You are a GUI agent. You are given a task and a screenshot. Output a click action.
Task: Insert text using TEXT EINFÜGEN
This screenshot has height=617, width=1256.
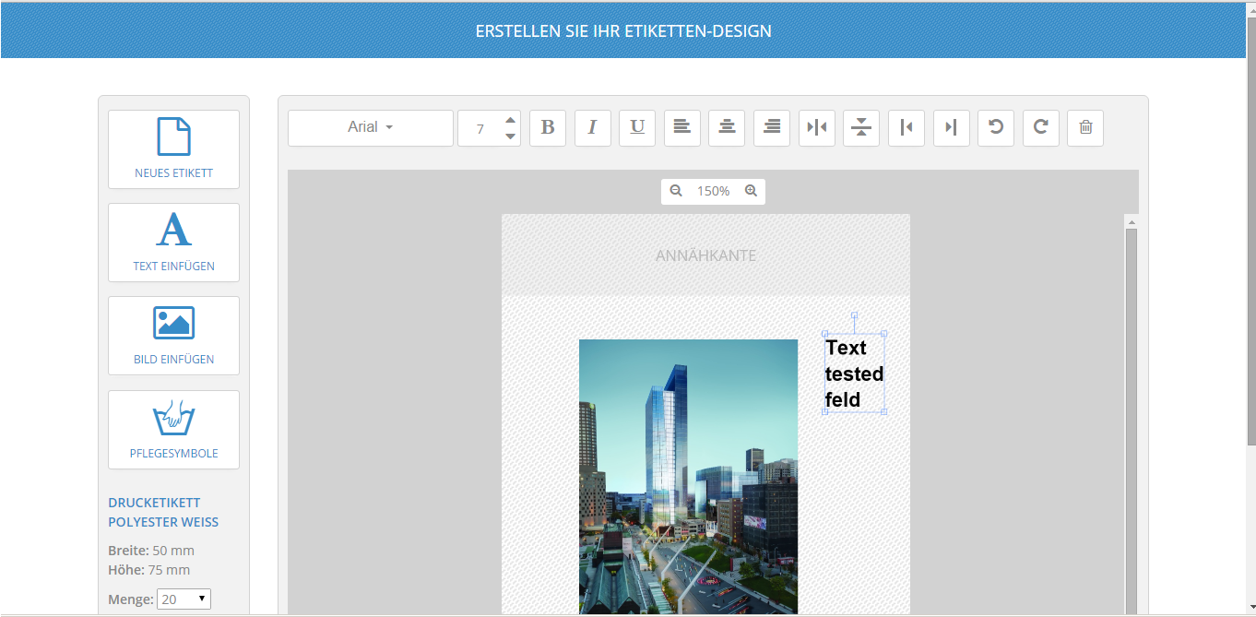[173, 242]
